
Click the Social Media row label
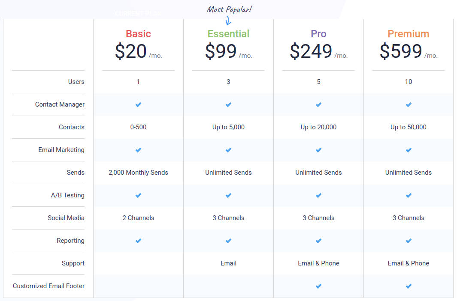[66, 218]
